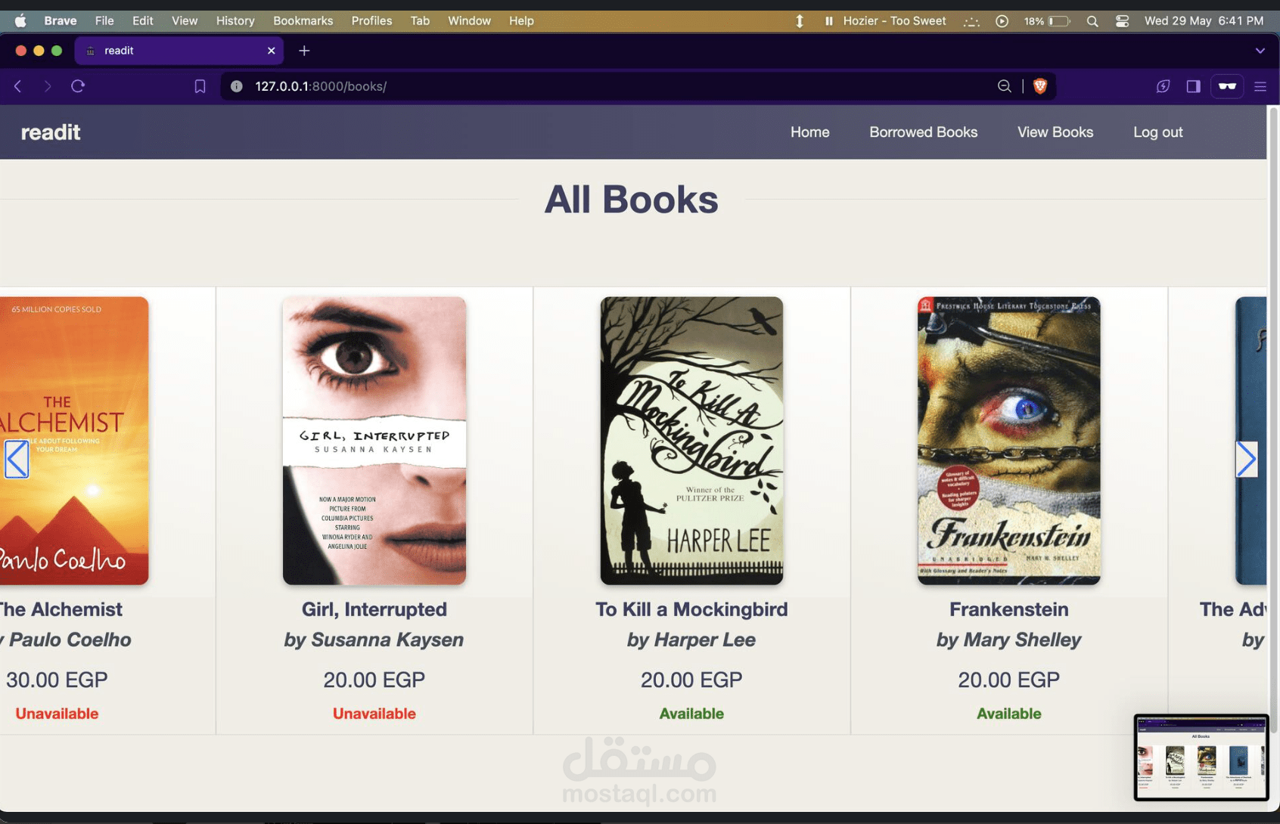
Task: Click the browser forward arrow
Action: (x=48, y=86)
